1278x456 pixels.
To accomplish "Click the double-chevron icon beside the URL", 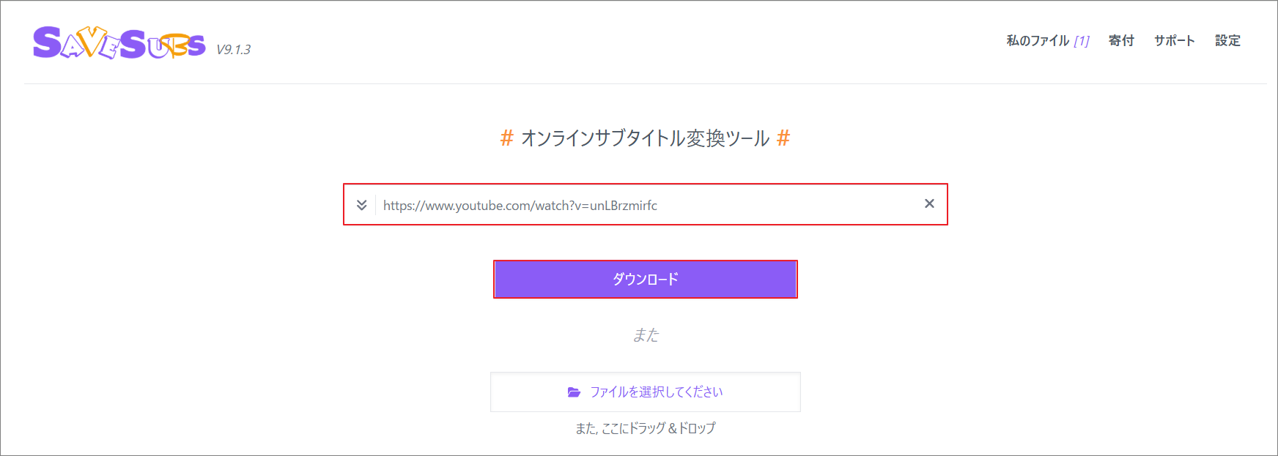I will tap(362, 205).
